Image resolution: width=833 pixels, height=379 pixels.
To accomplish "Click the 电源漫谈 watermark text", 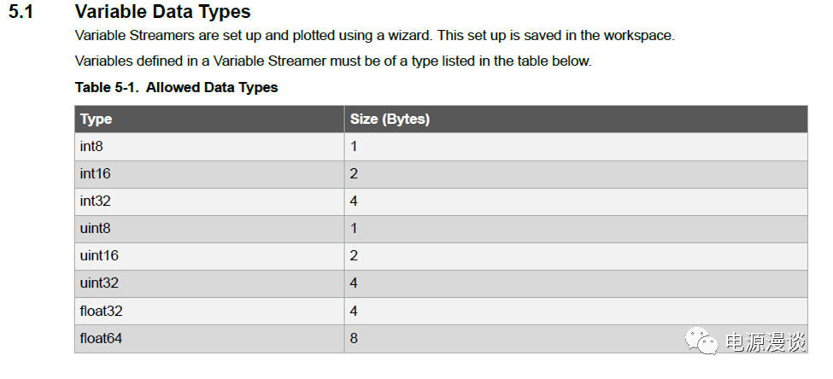I will click(766, 343).
